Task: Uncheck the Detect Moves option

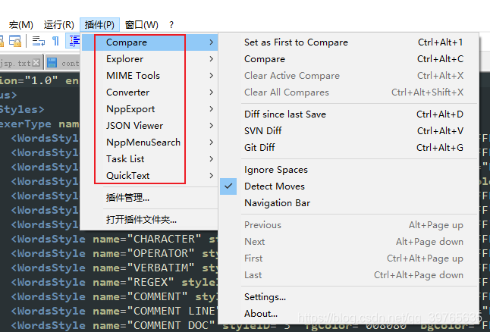Action: 349,186
